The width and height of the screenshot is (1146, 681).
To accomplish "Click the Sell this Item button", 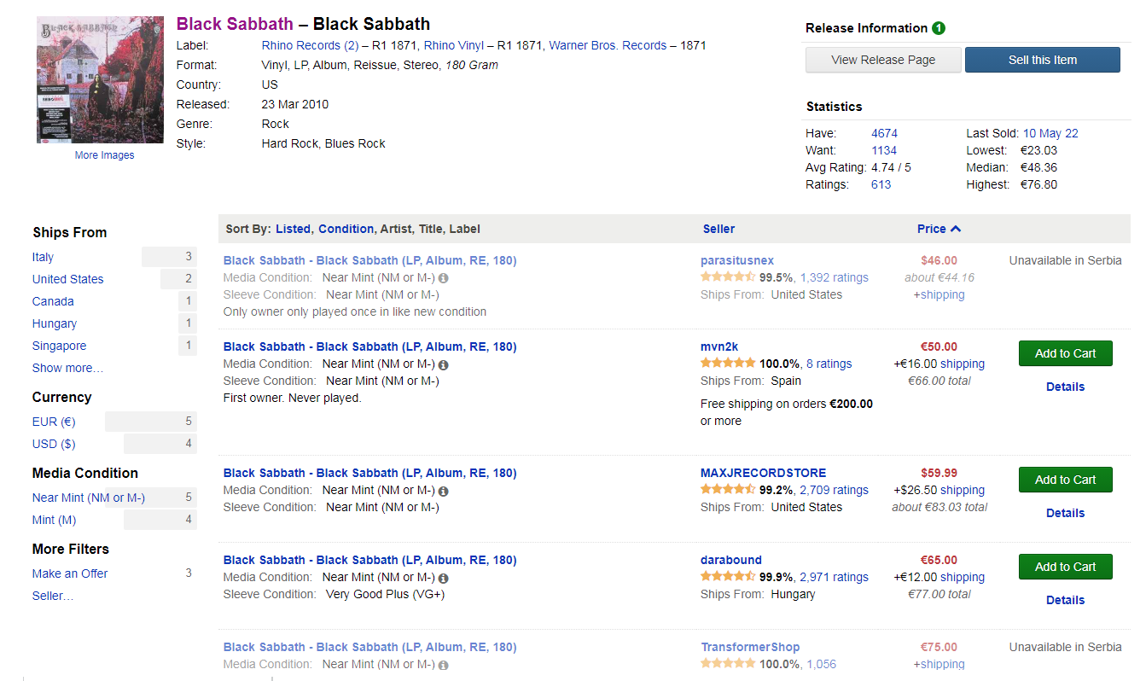I will click(x=1043, y=60).
